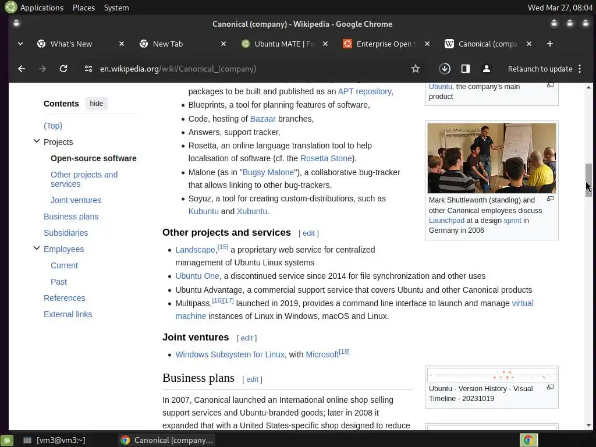Go to Past employees in contents
This screenshot has height=447, width=596.
tap(59, 282)
